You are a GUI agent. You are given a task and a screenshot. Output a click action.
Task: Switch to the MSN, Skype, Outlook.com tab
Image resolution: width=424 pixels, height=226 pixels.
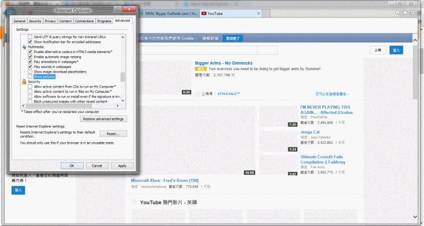pyautogui.click(x=170, y=14)
